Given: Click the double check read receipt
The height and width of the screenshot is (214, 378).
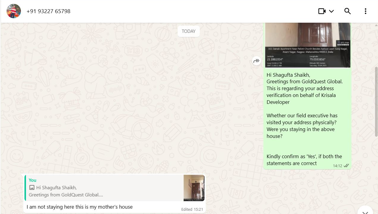Looking at the screenshot, I should (346, 166).
